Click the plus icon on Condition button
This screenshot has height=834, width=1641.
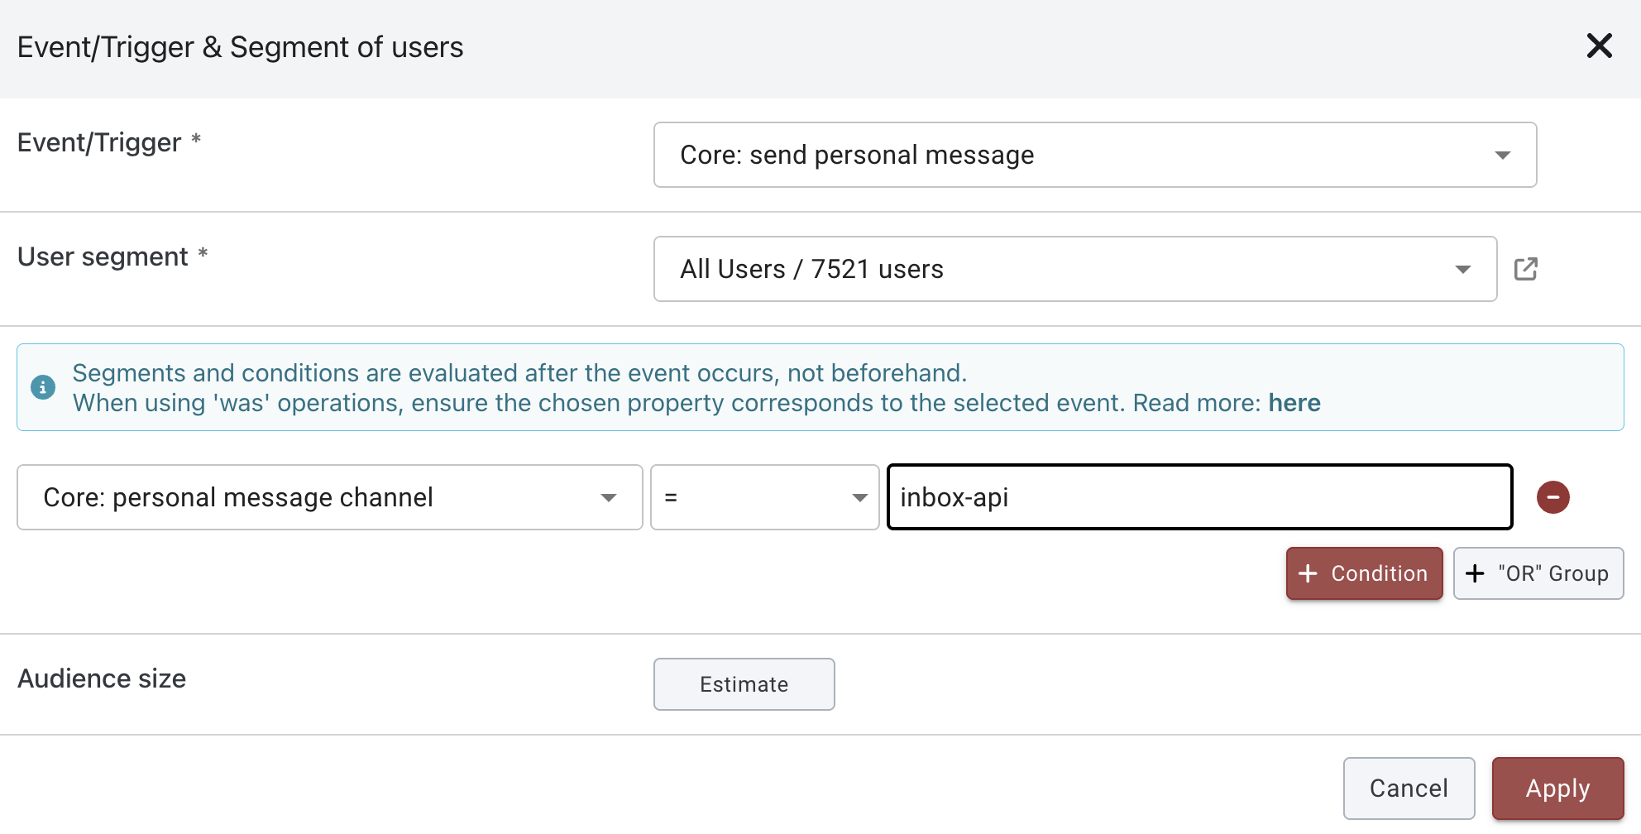pos(1308,573)
